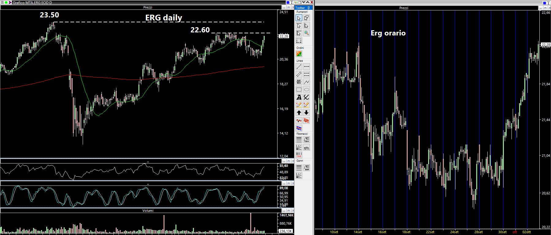Close the Volumi sub-panel
The image size is (551, 235).
293,211
